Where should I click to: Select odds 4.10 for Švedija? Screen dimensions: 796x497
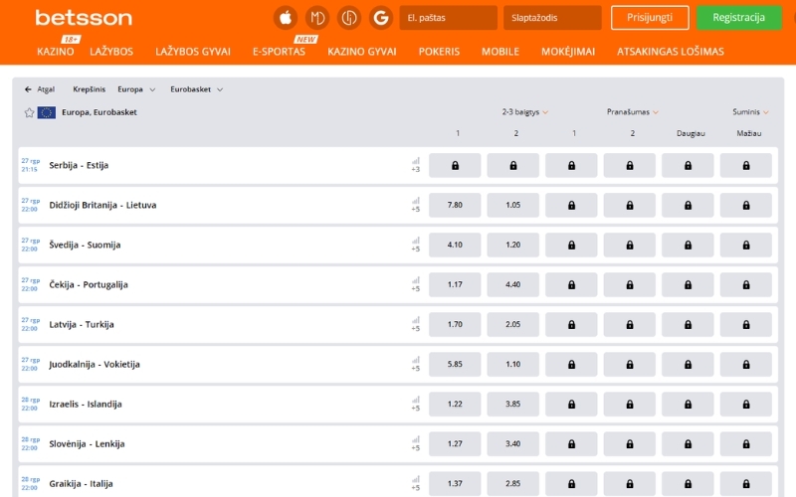click(455, 245)
